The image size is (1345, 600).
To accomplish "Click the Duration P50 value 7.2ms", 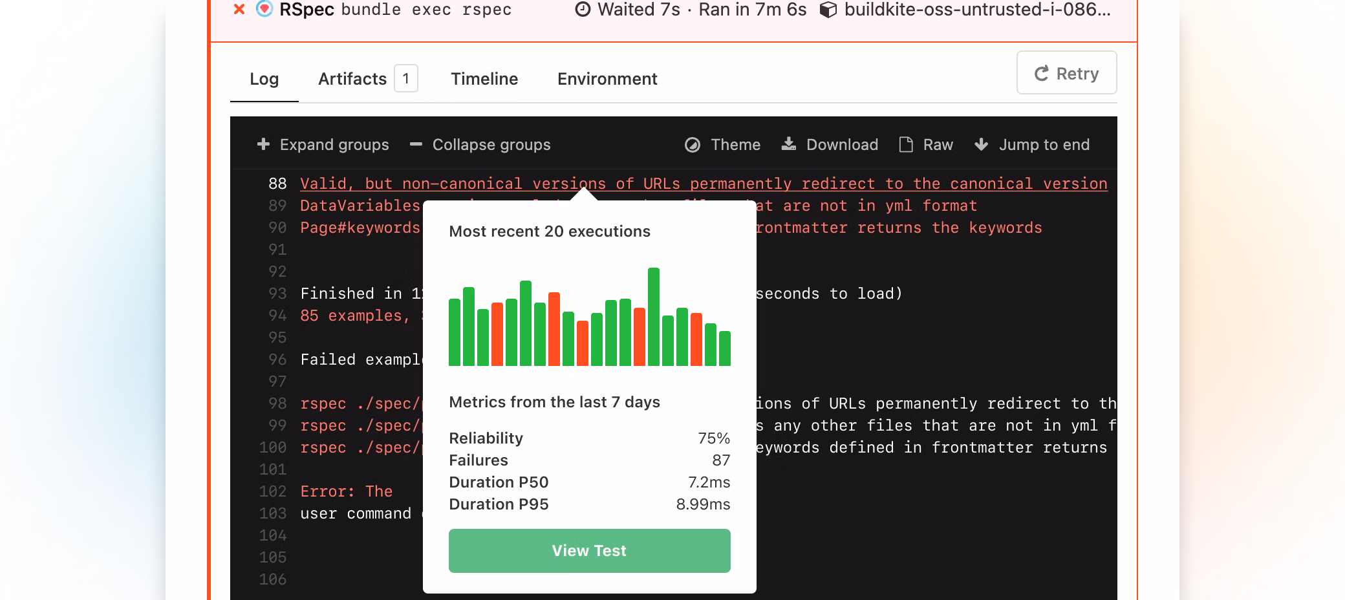I will click(x=709, y=482).
